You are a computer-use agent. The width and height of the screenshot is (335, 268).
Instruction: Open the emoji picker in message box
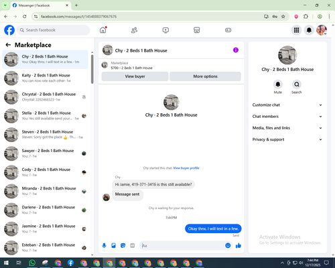point(228,246)
